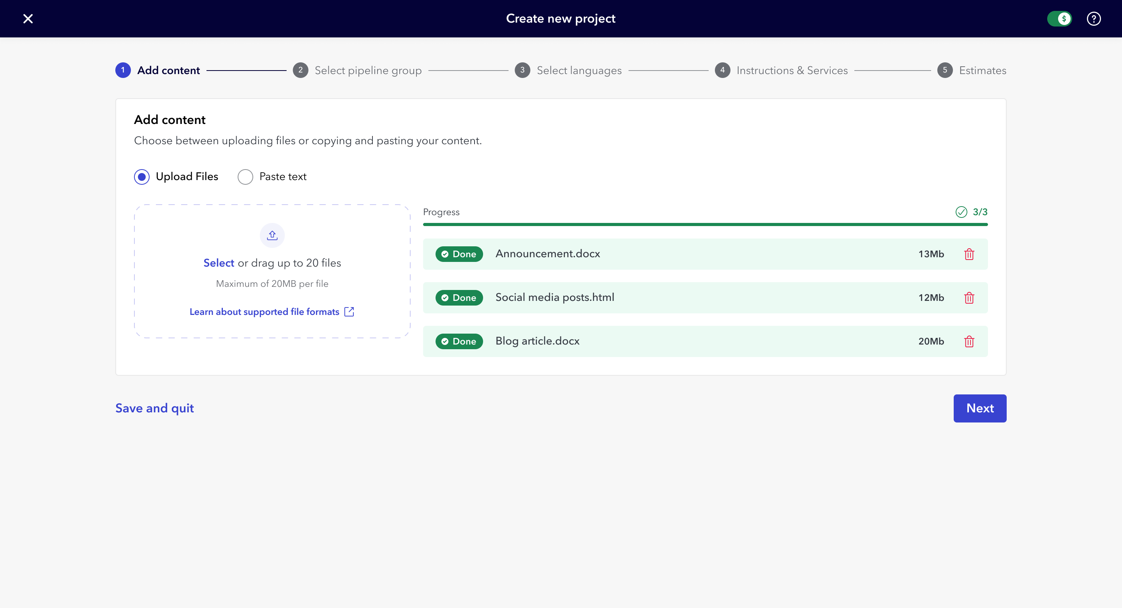Go to step 2 Select pipeline group
The width and height of the screenshot is (1122, 608).
point(357,70)
